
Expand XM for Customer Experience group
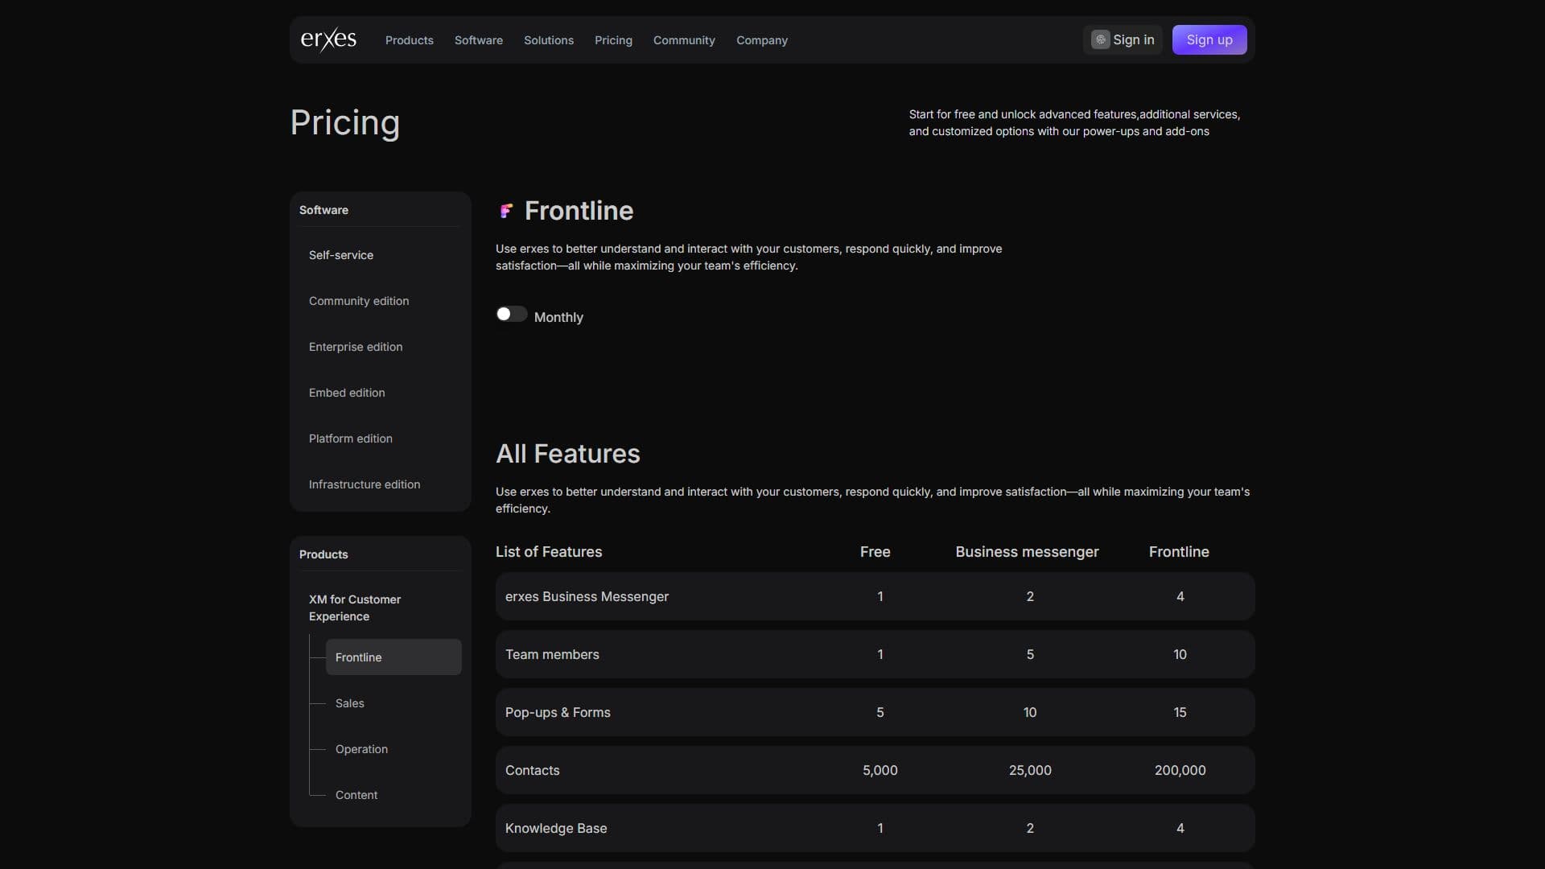pyautogui.click(x=380, y=607)
